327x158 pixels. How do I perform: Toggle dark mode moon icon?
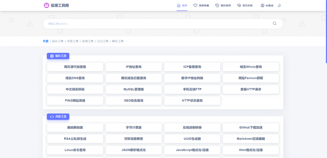click(x=279, y=5)
